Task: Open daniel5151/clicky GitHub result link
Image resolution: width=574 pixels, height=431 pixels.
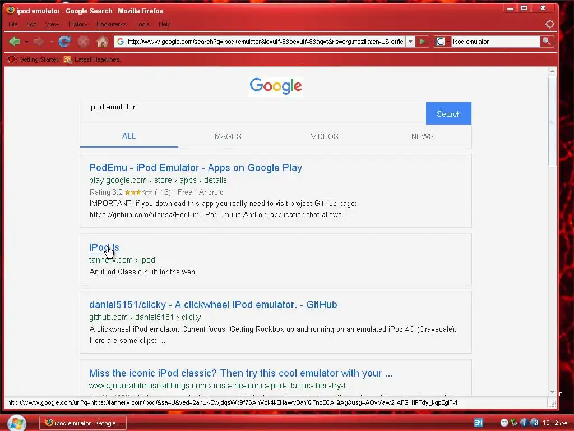Action: (213, 305)
